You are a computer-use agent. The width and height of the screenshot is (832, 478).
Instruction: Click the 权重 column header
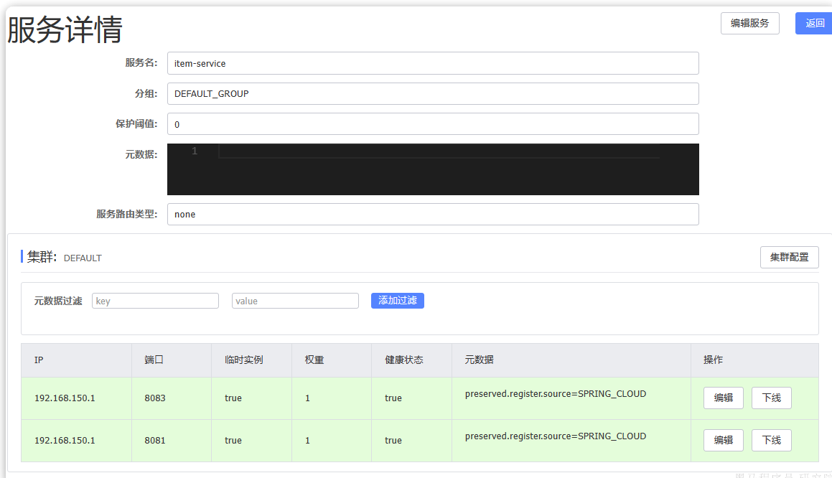(x=314, y=360)
